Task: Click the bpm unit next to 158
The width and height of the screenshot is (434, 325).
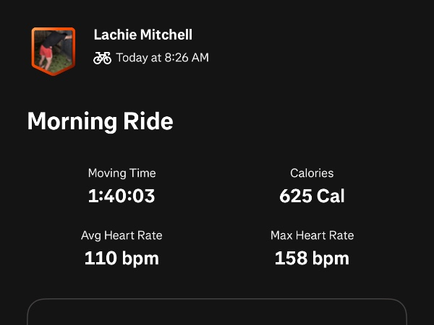Action: coord(331,258)
